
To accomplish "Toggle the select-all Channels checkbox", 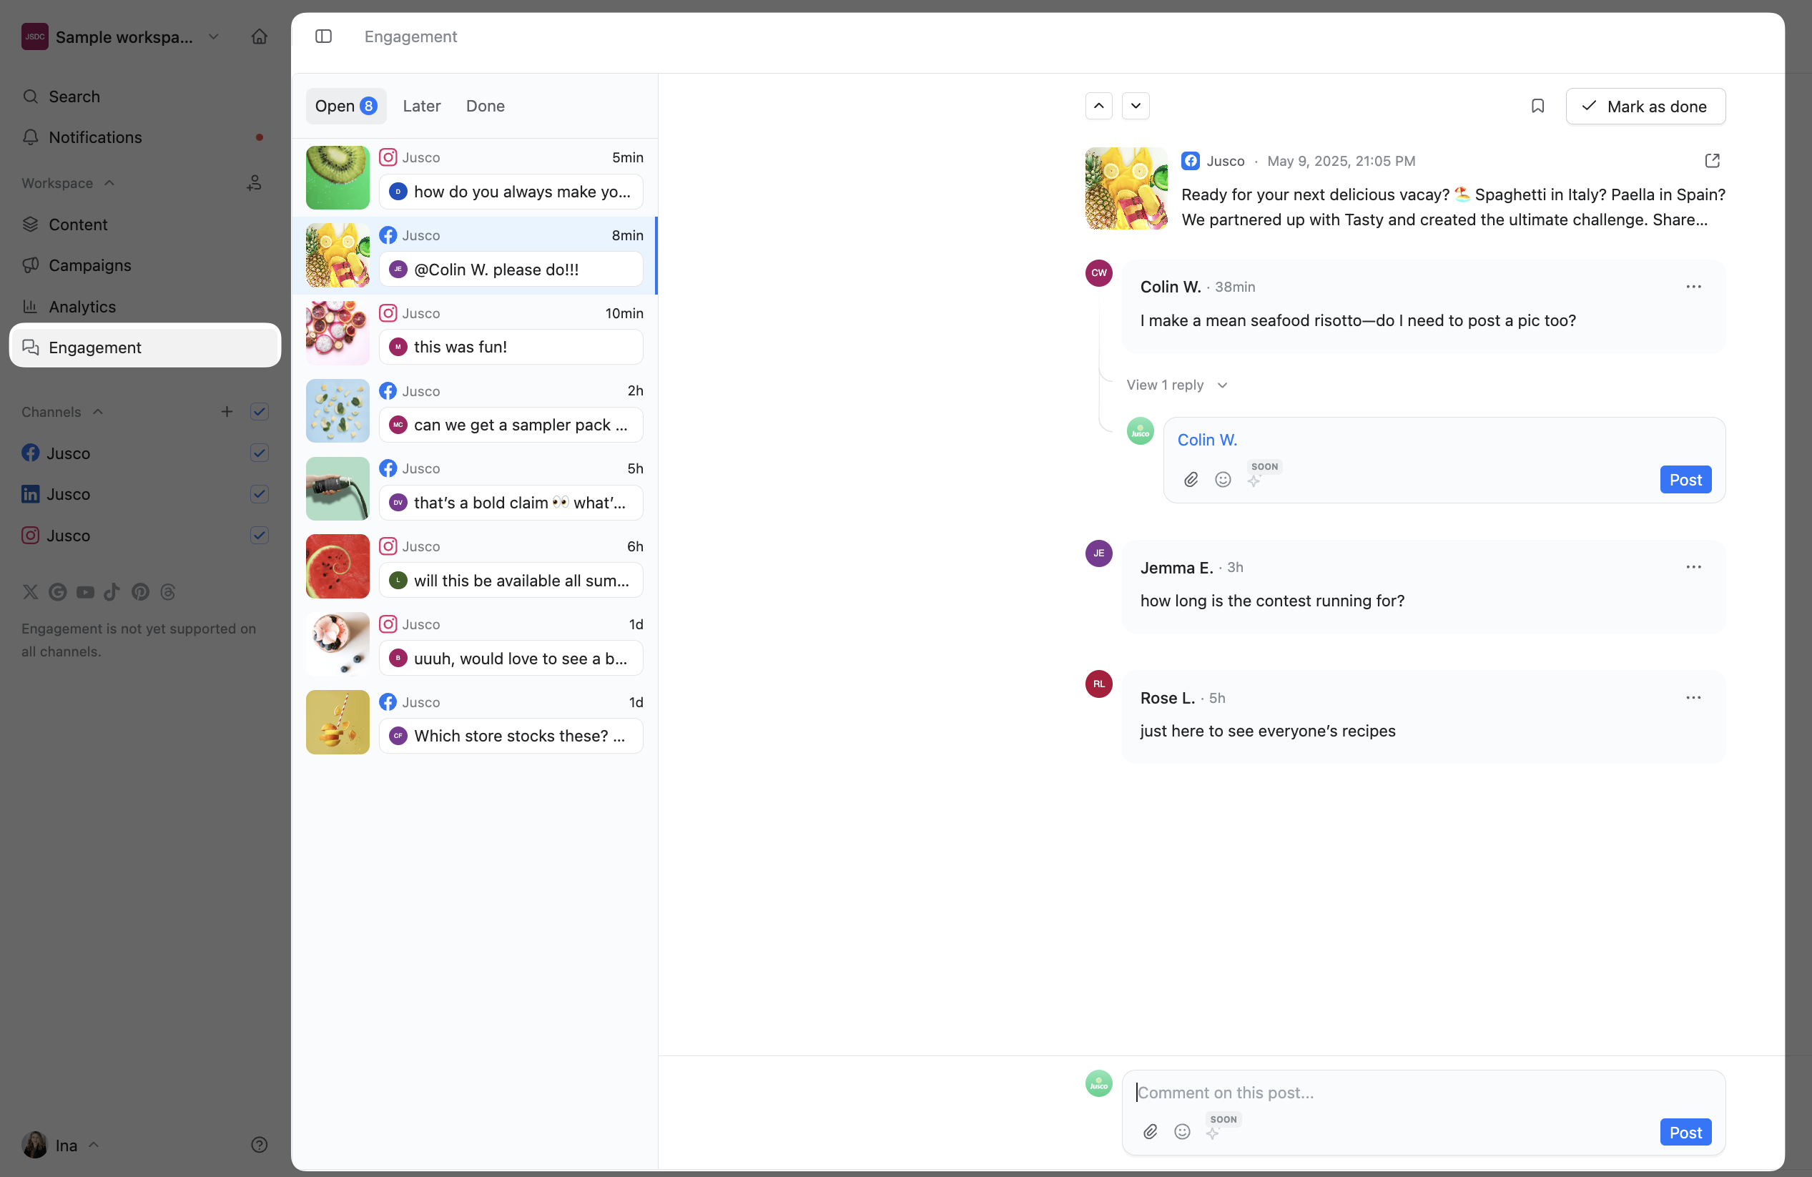I will [259, 412].
